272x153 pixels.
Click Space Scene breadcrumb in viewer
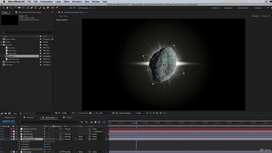[63, 16]
